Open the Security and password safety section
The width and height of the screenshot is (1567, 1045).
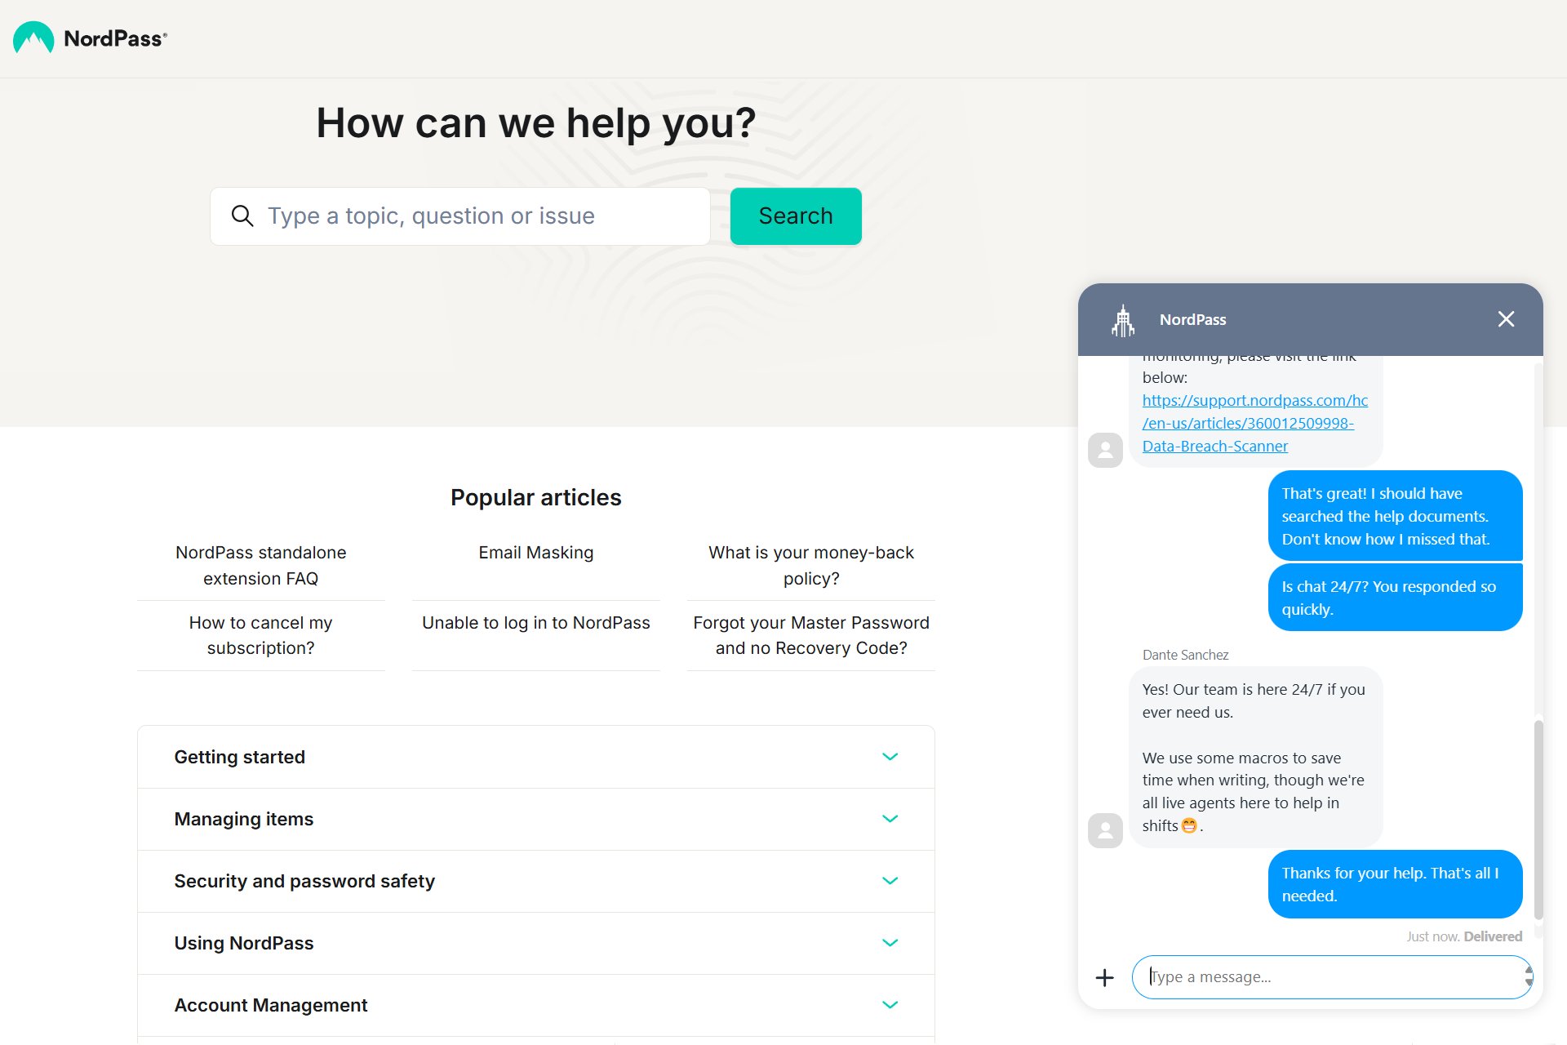coord(536,881)
